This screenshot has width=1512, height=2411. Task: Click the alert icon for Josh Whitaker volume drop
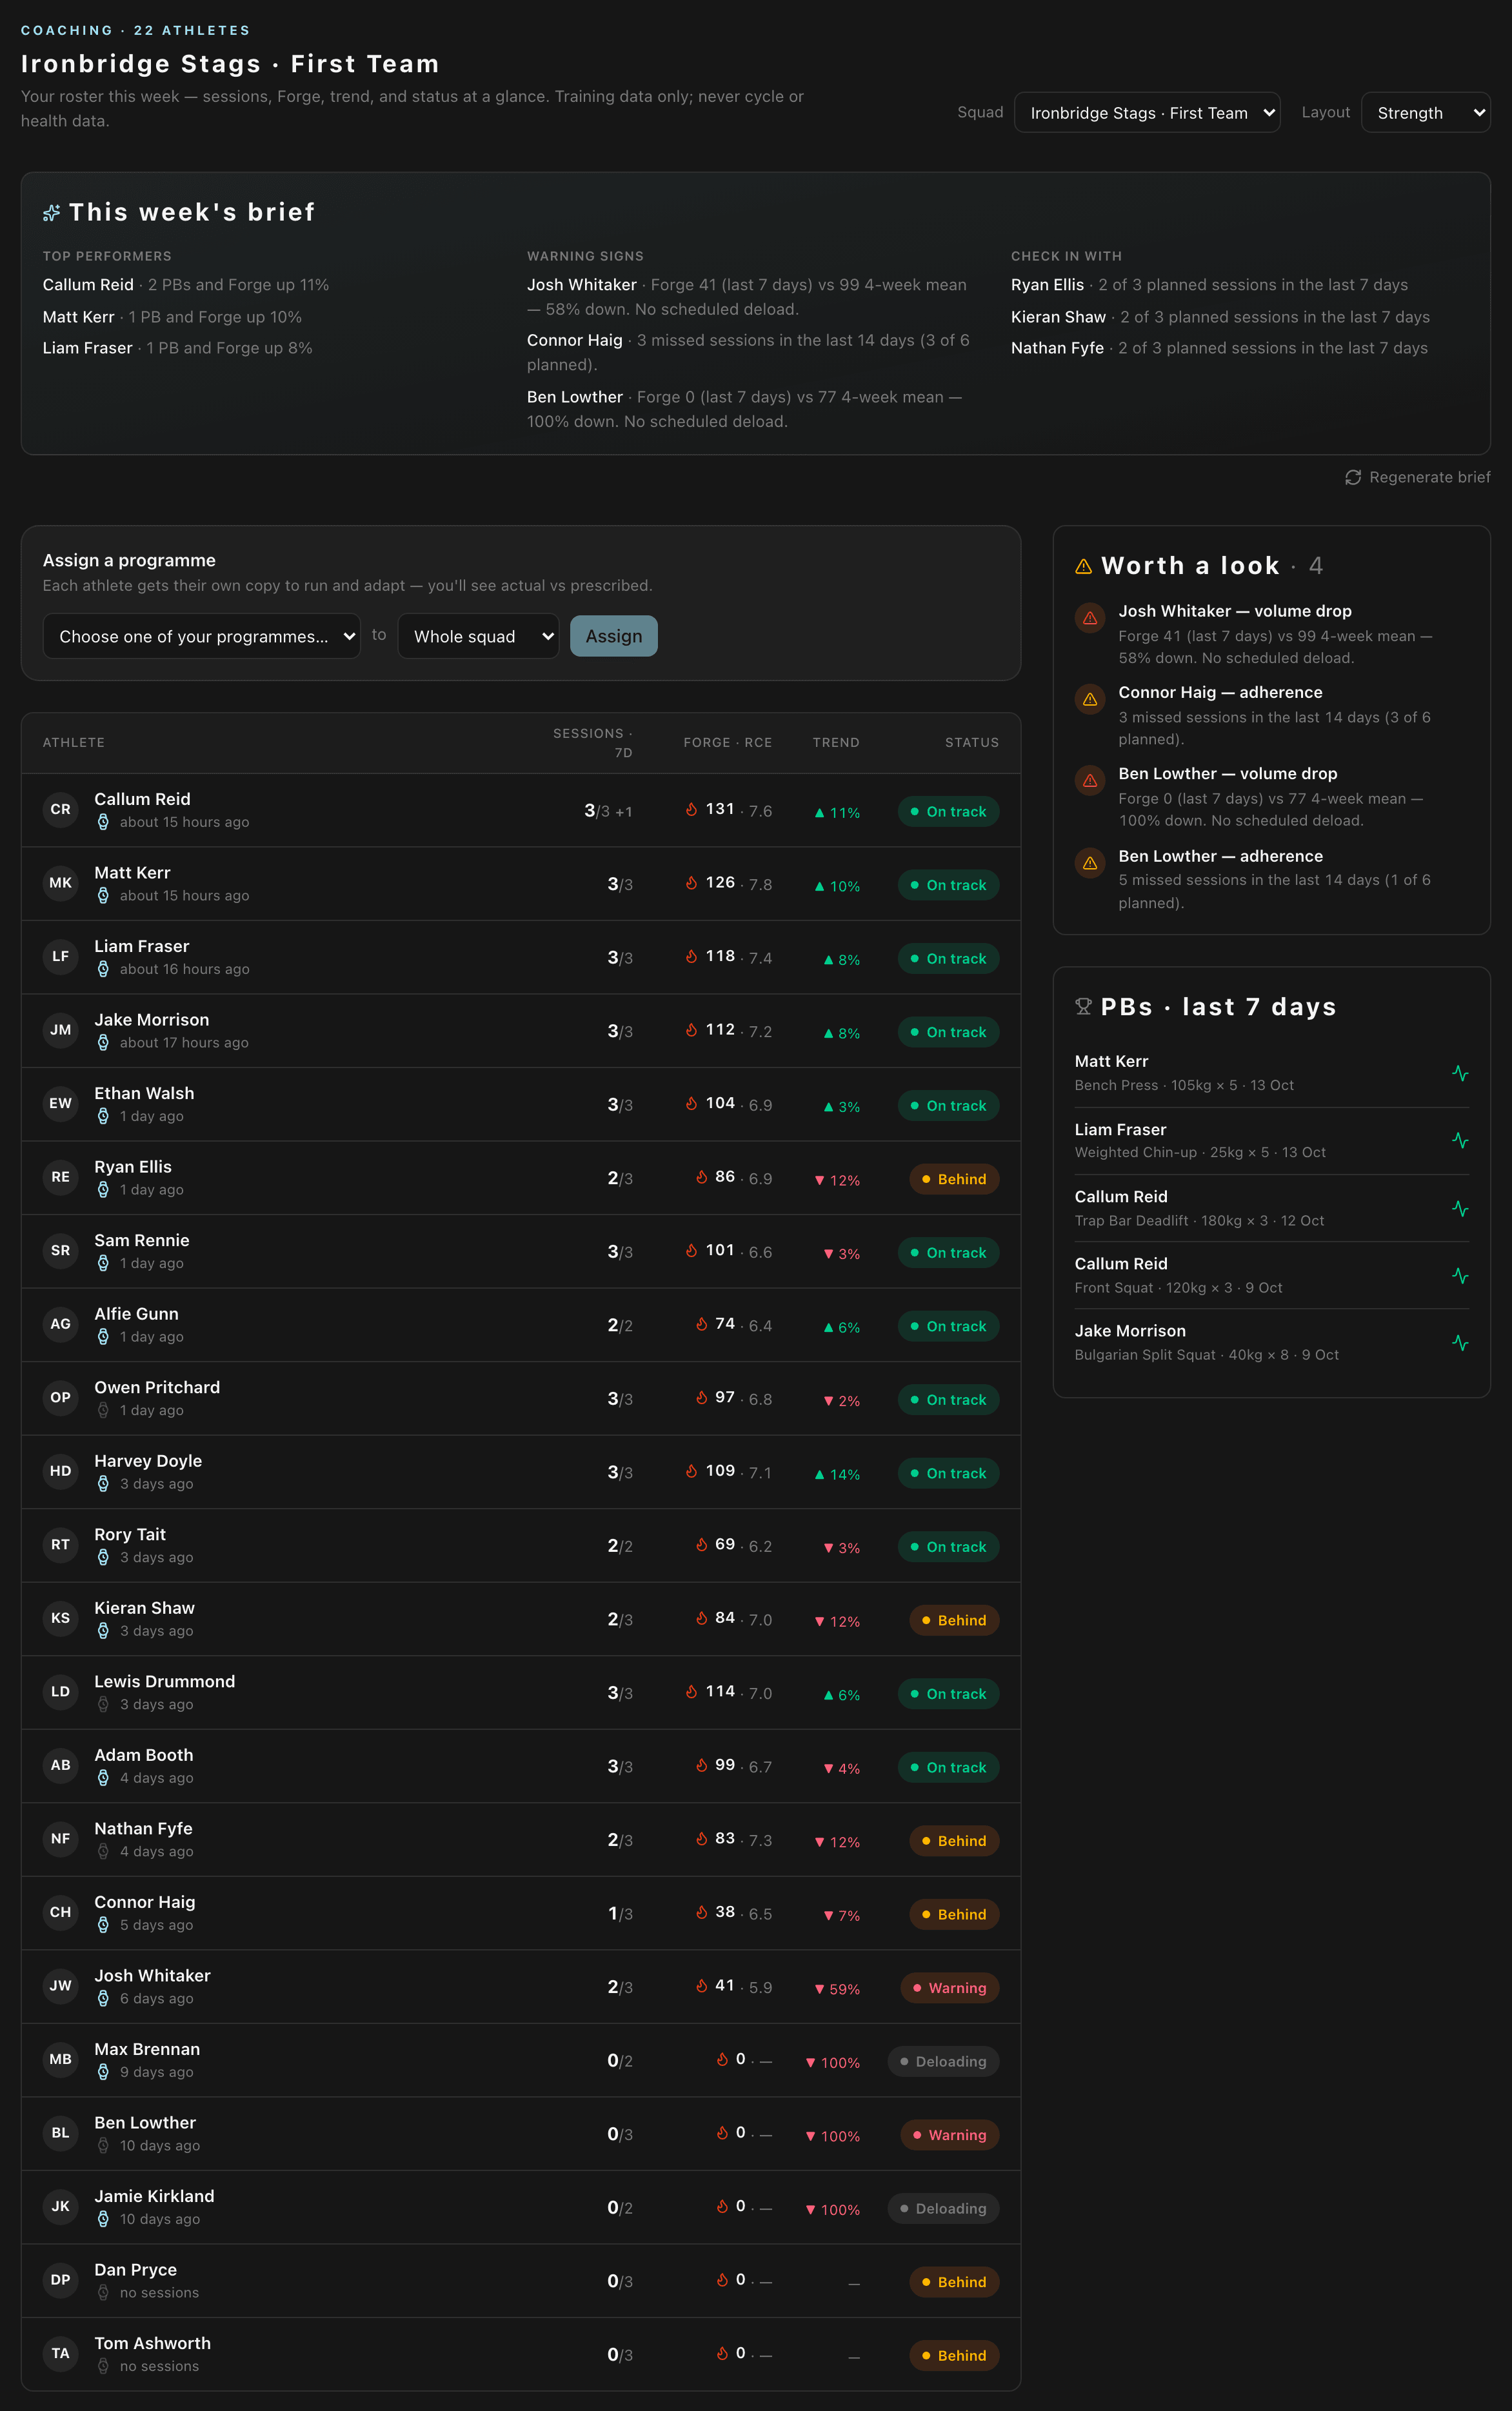tap(1090, 618)
